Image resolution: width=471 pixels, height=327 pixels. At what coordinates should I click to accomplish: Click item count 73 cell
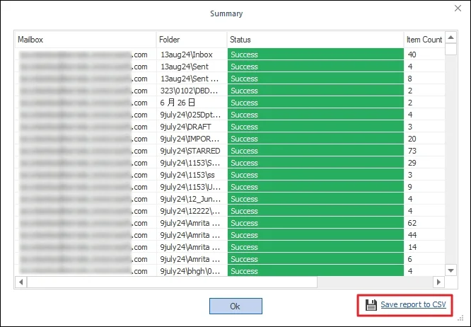[x=424, y=151]
